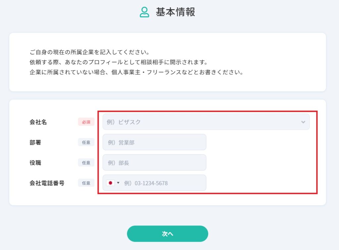Click the 次へ button
Screen dimensions: 339x250
click(168, 234)
